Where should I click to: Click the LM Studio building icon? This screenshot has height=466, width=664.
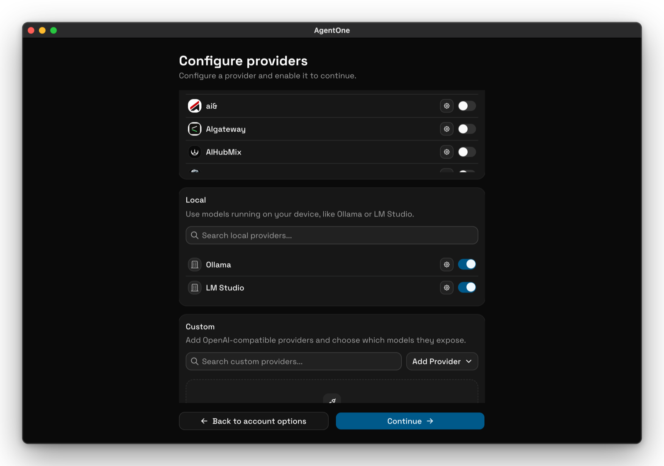pyautogui.click(x=195, y=287)
